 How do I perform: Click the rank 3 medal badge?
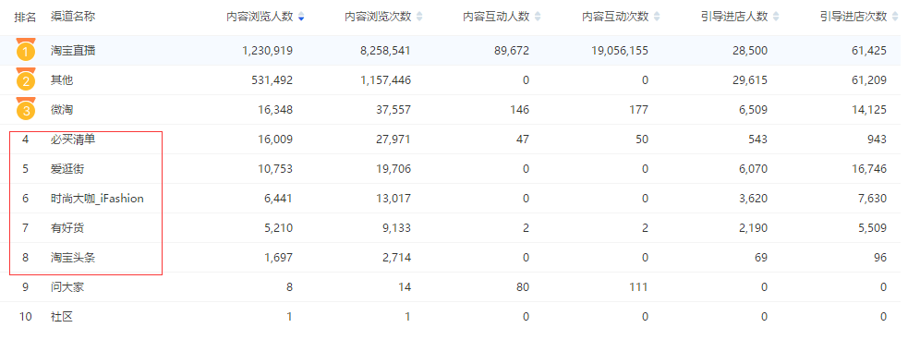point(25,109)
